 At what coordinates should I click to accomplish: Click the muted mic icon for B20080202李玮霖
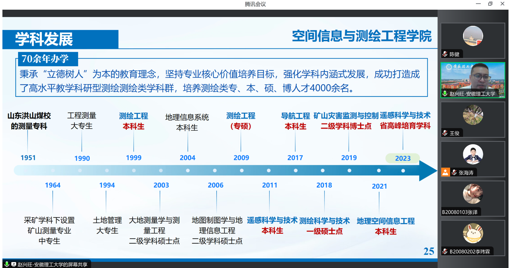(445, 252)
